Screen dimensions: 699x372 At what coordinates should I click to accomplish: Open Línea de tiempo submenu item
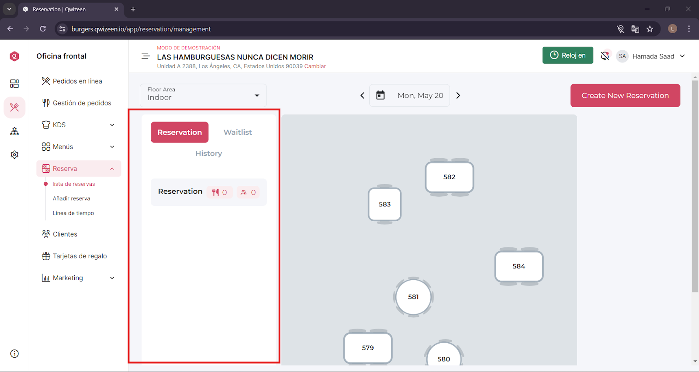click(x=73, y=213)
